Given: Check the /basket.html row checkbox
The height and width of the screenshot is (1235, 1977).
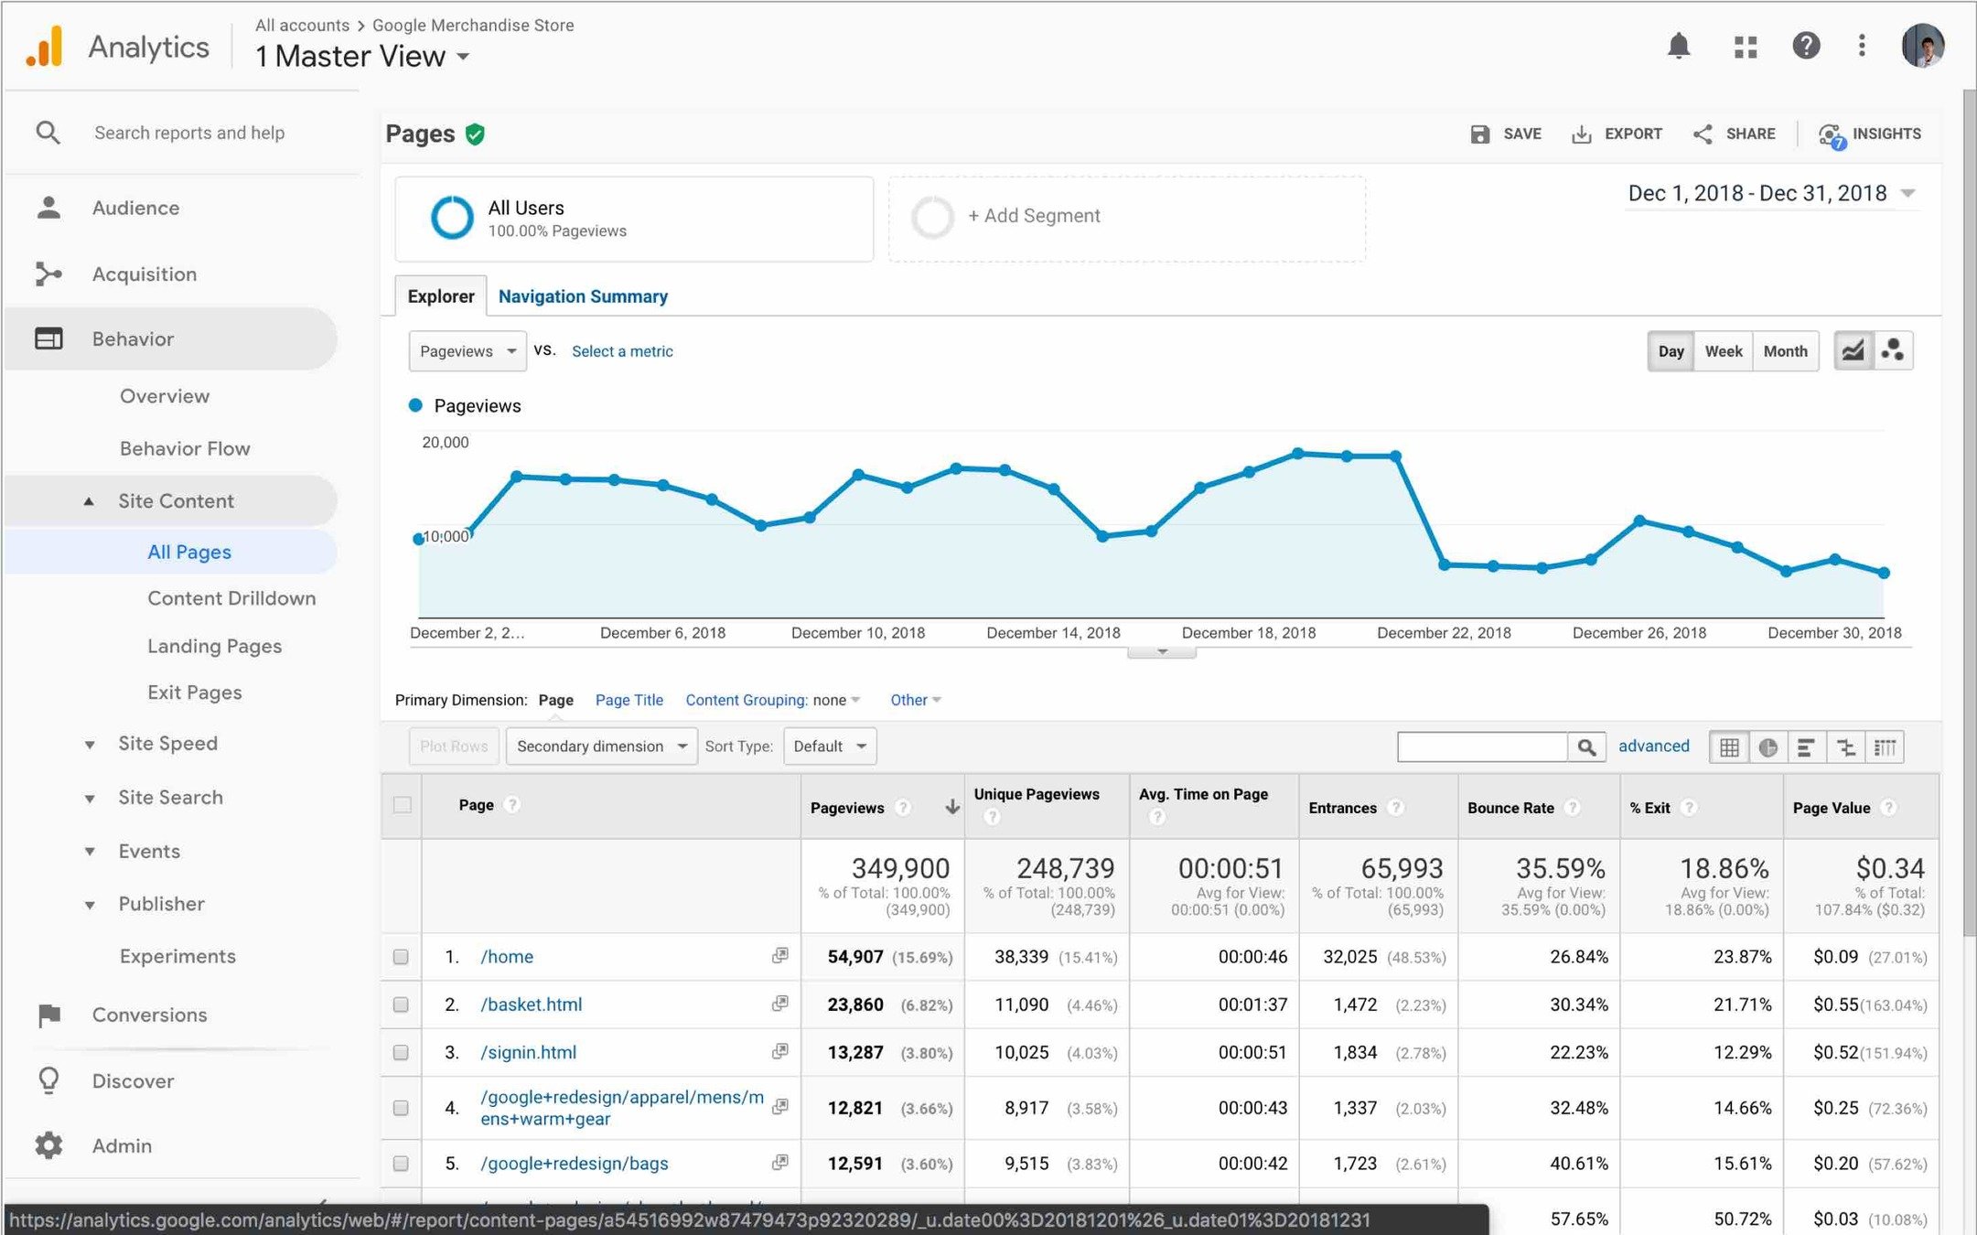Looking at the screenshot, I should [401, 1004].
